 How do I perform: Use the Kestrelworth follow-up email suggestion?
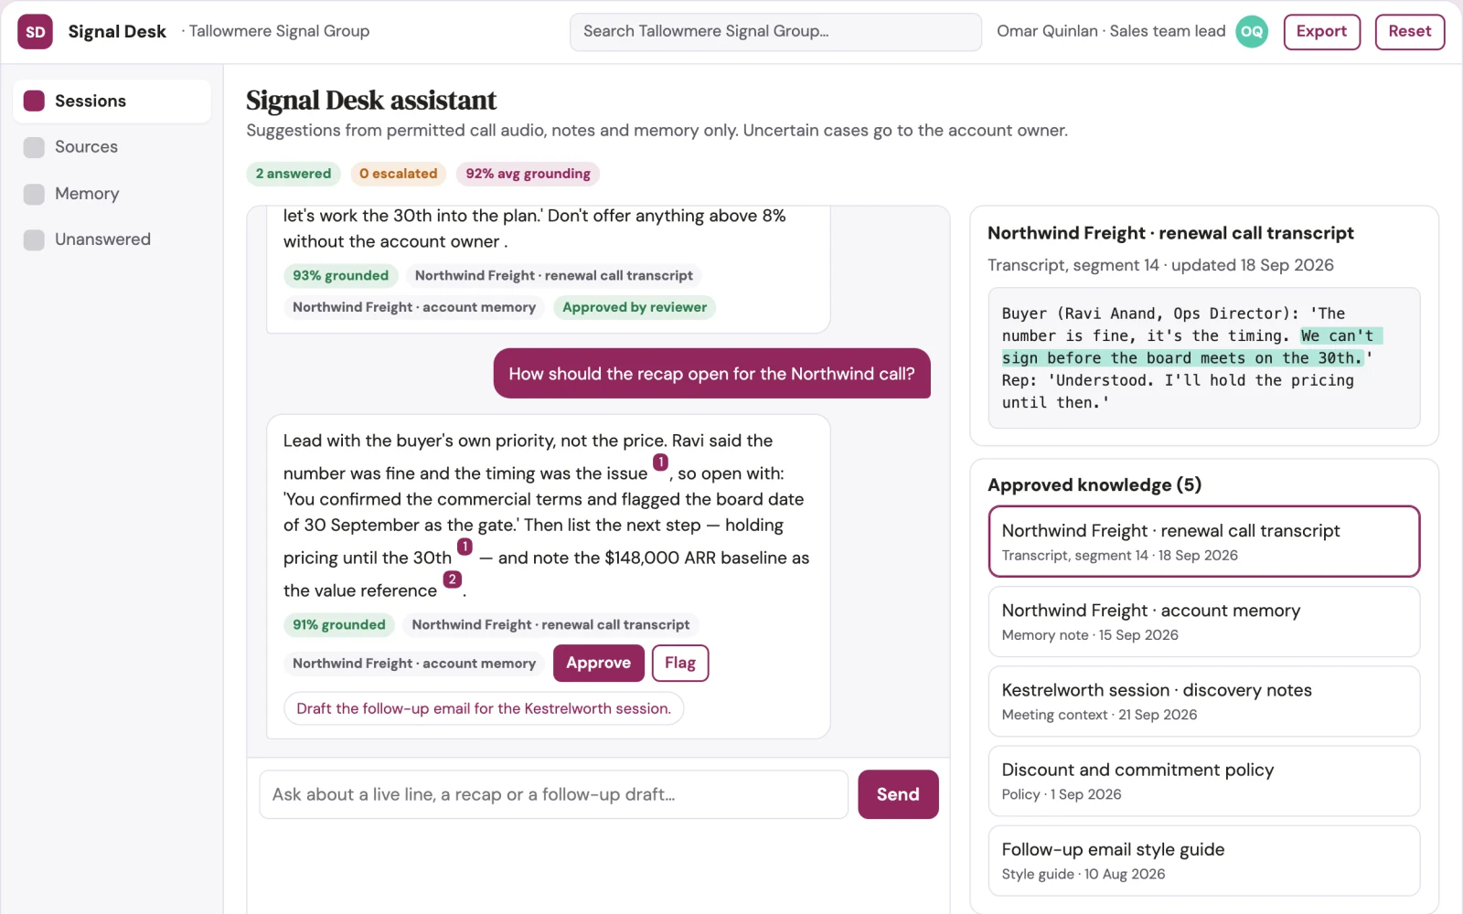pos(484,708)
